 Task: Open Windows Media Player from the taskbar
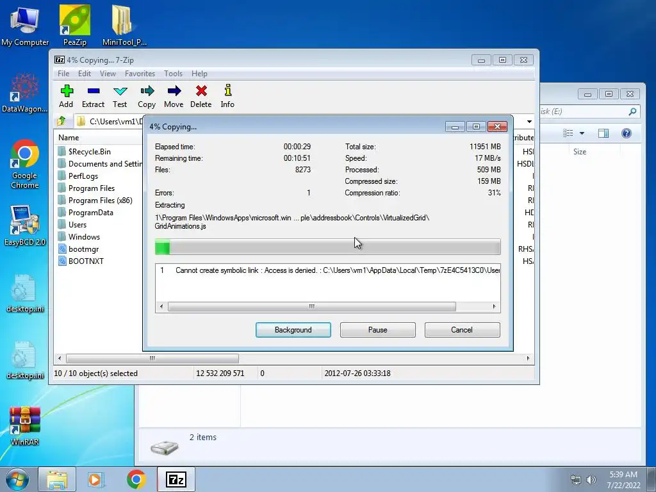(96, 479)
